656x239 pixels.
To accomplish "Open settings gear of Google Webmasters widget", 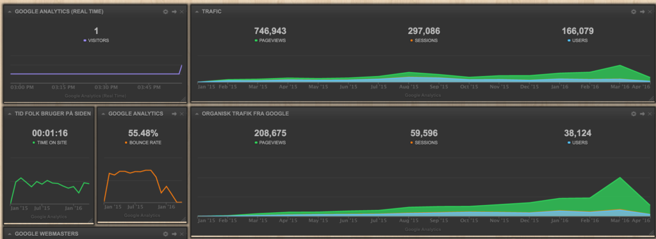I will (x=165, y=234).
